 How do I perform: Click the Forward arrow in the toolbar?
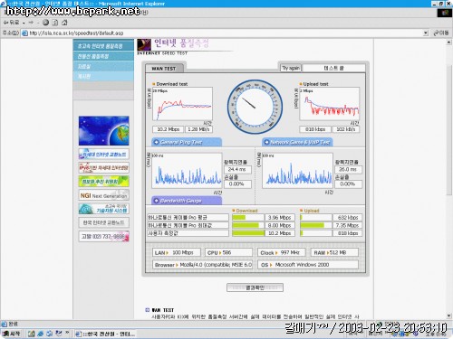[x=31, y=23]
